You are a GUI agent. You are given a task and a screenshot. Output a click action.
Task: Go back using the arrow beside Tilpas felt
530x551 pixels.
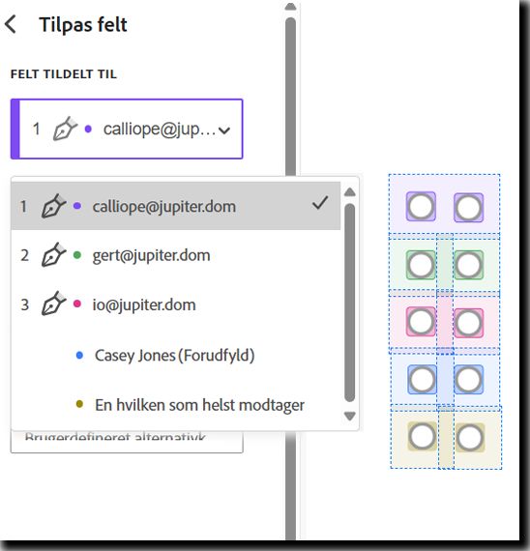[11, 24]
